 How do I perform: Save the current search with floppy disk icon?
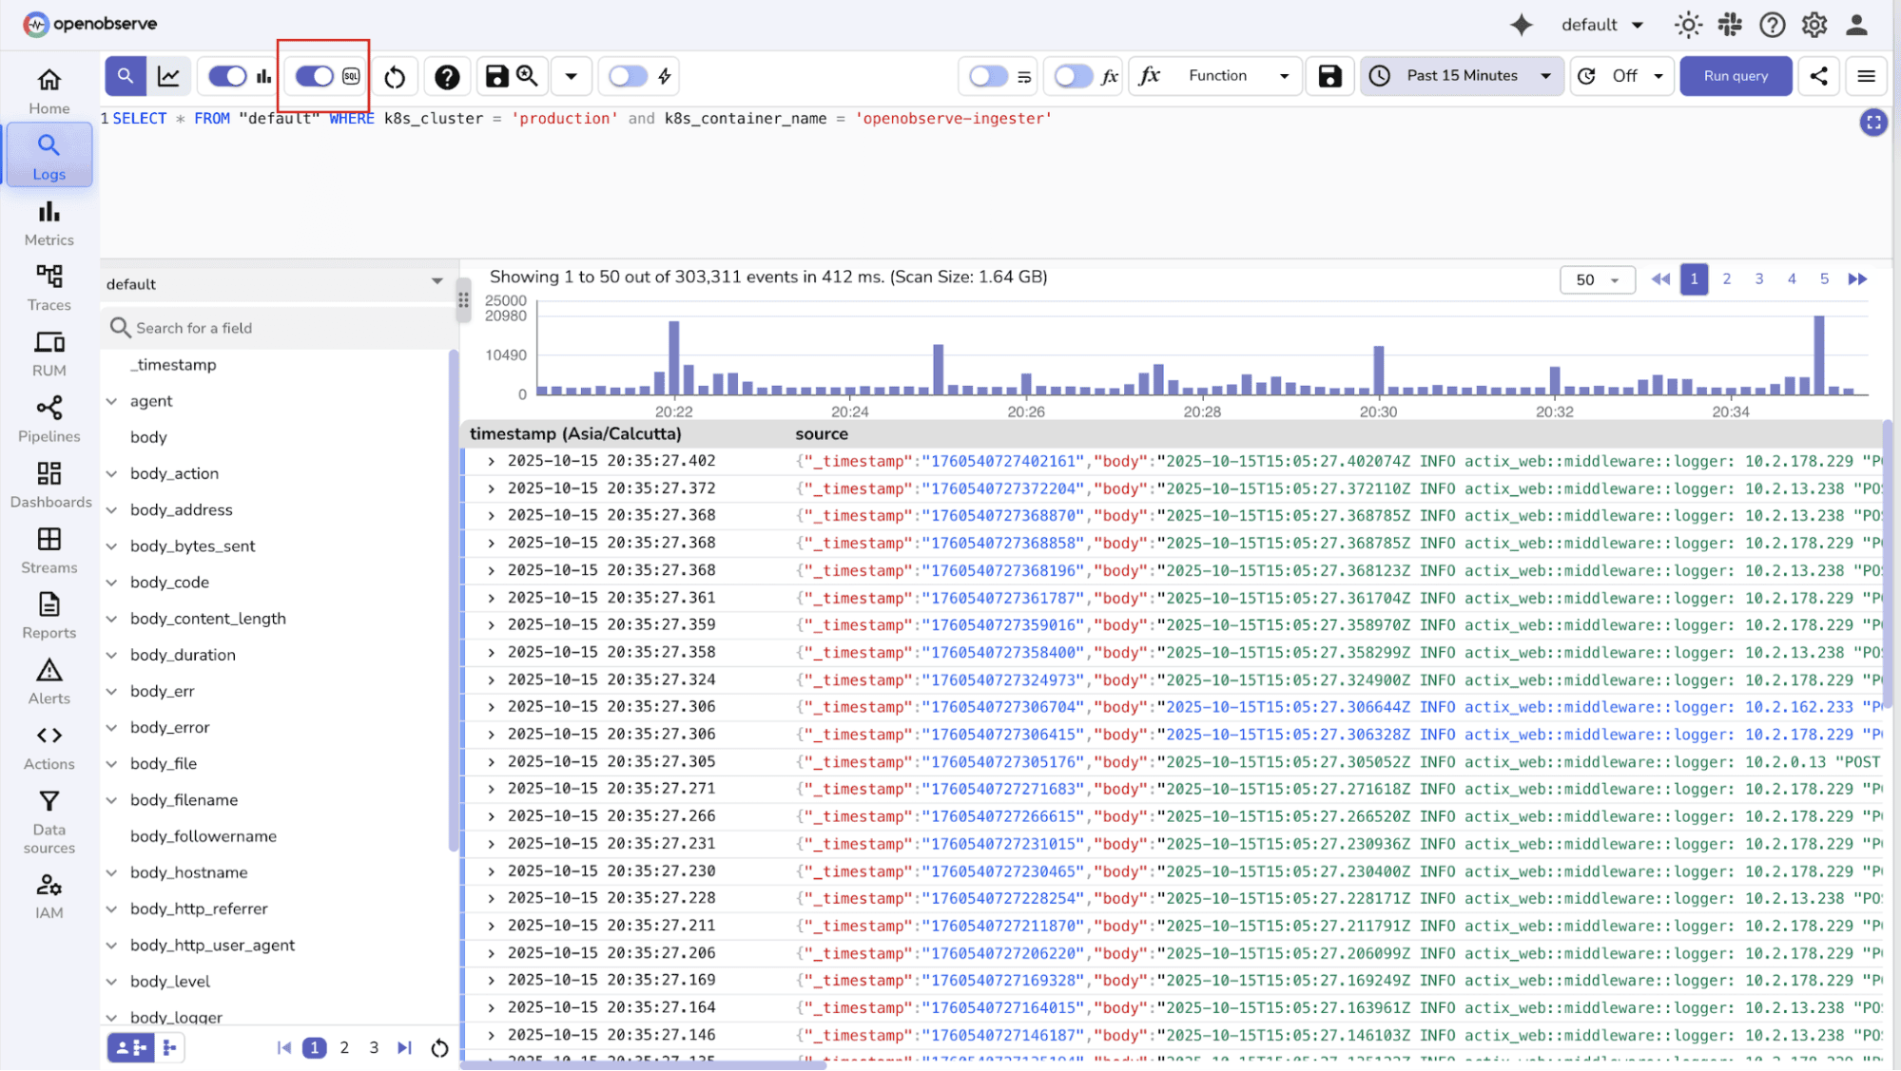497,76
